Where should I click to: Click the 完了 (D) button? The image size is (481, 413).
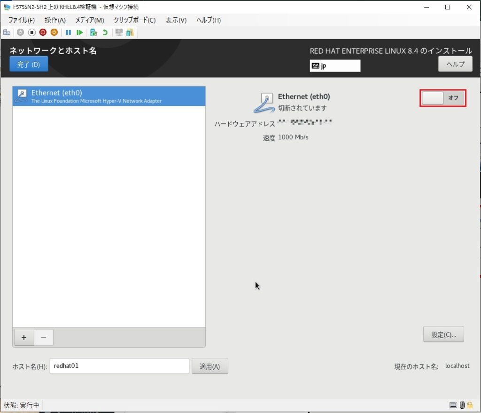29,64
